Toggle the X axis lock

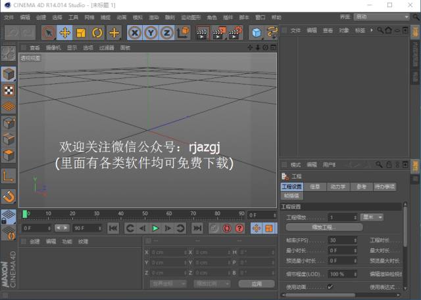(135, 32)
